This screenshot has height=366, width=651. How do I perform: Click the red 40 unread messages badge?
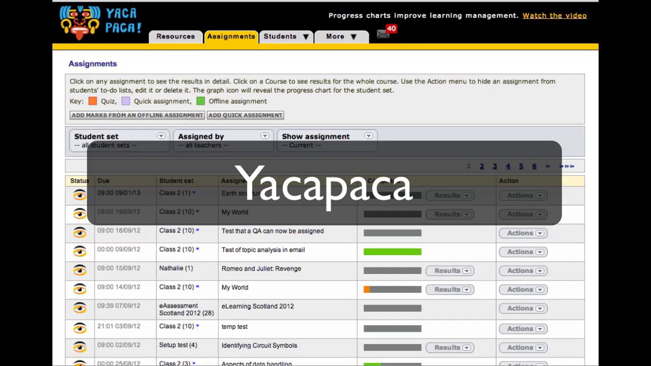click(x=391, y=29)
